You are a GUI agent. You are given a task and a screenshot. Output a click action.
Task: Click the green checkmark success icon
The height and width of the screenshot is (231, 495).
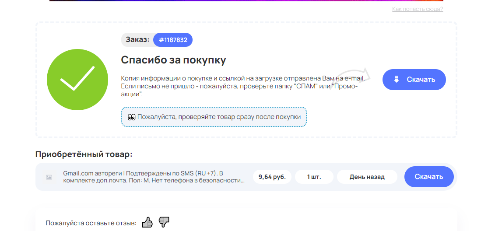pyautogui.click(x=77, y=80)
